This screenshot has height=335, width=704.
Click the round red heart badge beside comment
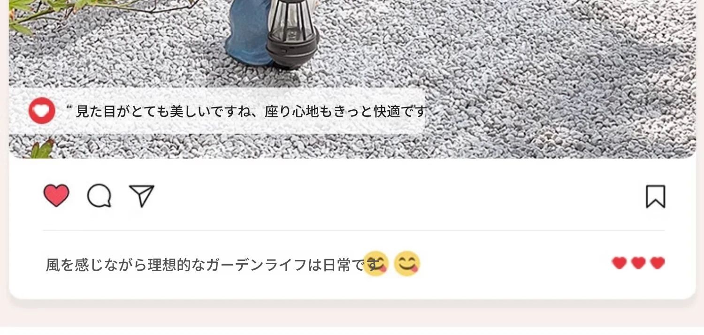(42, 111)
